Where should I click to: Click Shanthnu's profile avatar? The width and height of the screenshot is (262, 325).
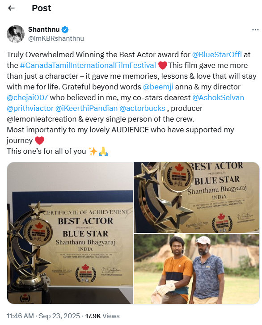point(16,34)
